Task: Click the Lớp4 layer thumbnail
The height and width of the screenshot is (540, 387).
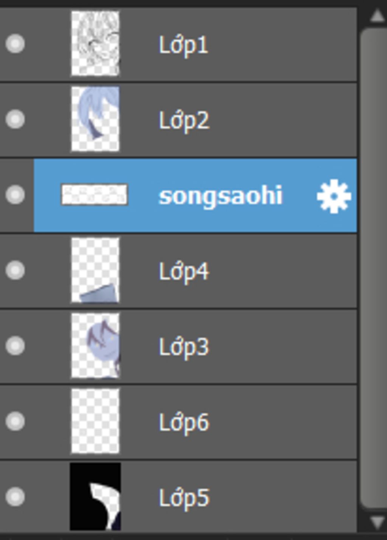Action: (x=95, y=270)
